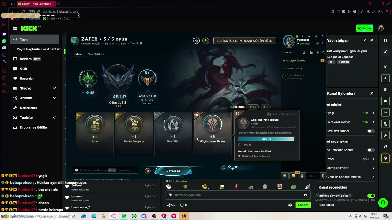Toggle the subscribers-only chat switch
This screenshot has height=220, width=392.
point(371,131)
